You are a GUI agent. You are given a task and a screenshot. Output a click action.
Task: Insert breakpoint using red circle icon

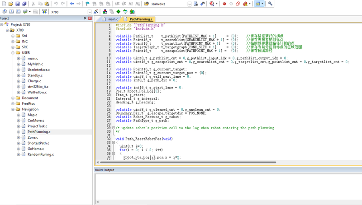224,4
